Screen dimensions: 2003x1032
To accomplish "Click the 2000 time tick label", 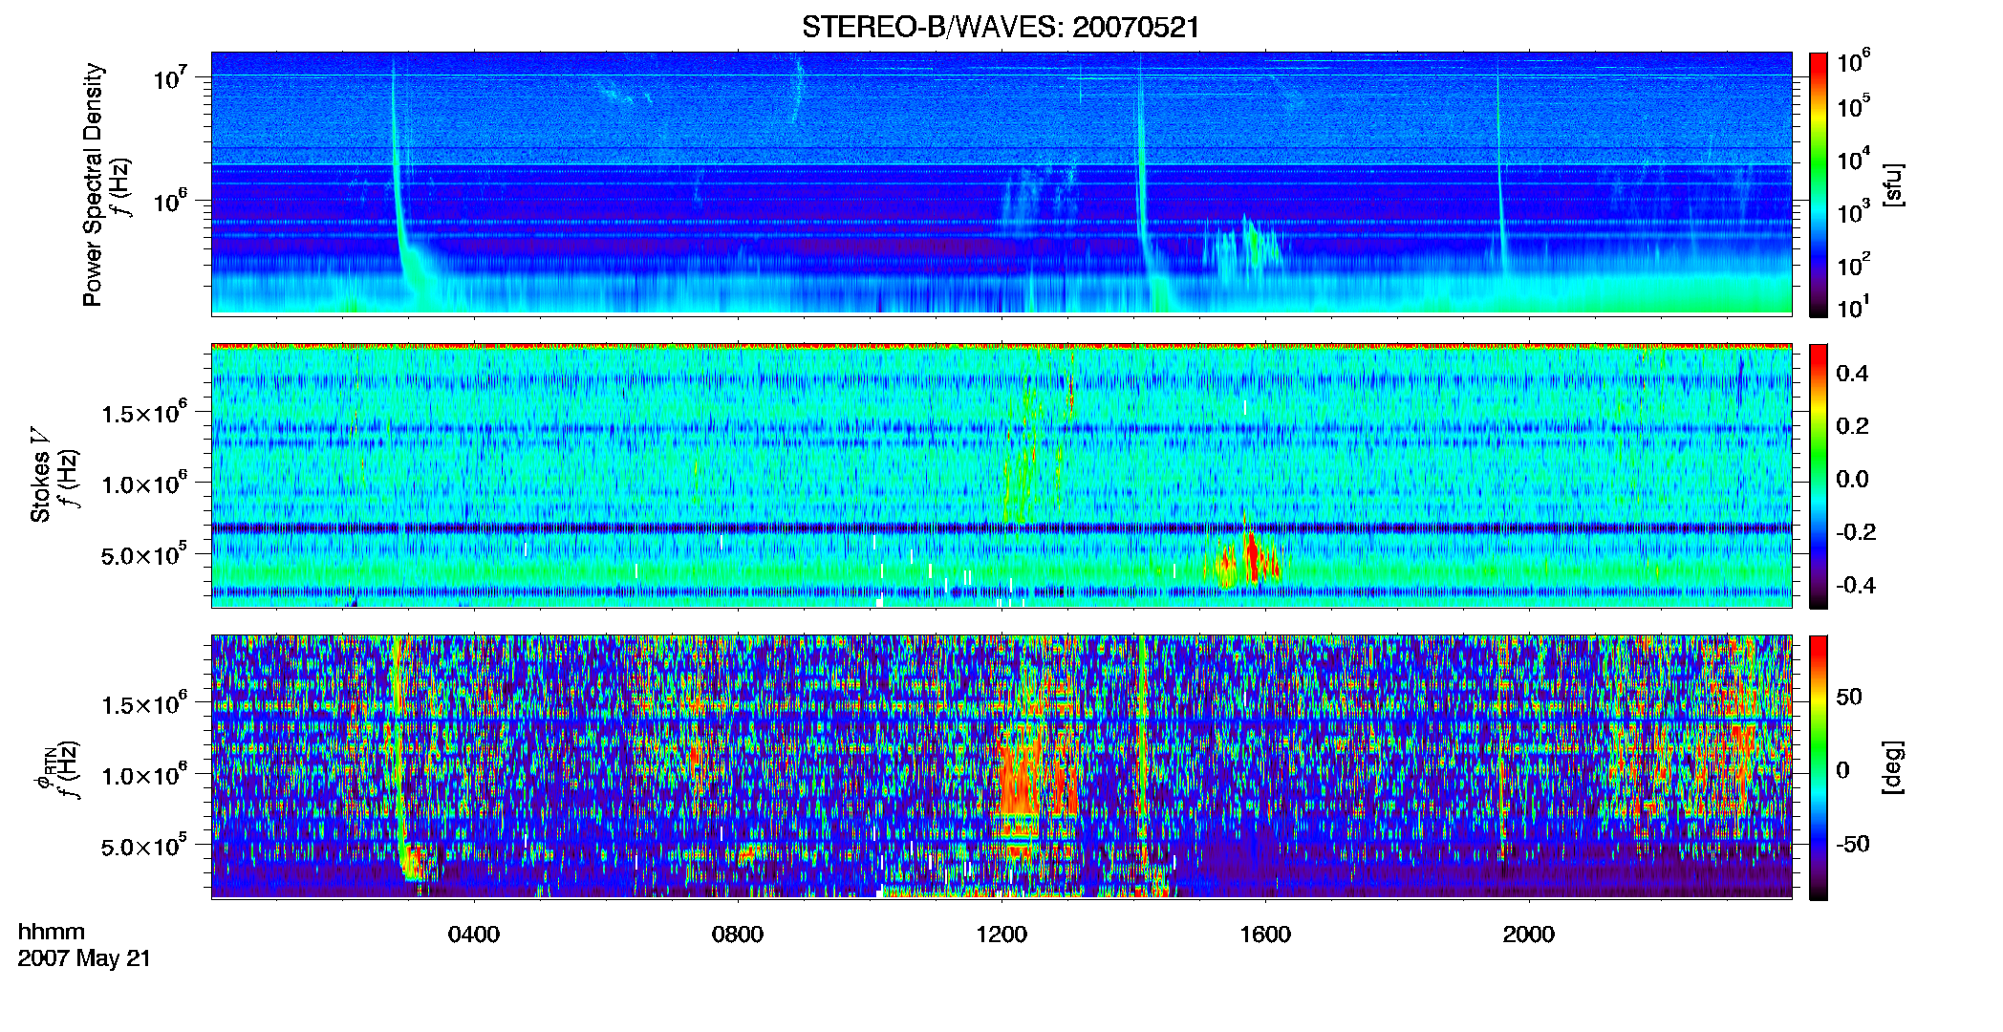I will point(1529,935).
